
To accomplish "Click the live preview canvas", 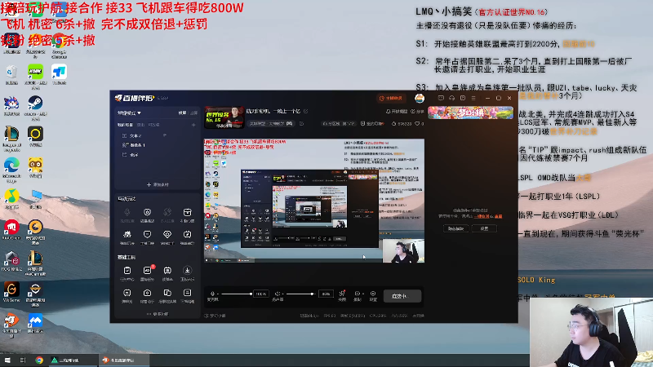I will point(314,201).
